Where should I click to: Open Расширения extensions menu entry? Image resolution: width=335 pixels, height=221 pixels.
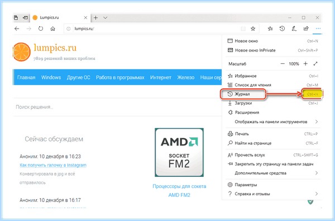coord(272,112)
